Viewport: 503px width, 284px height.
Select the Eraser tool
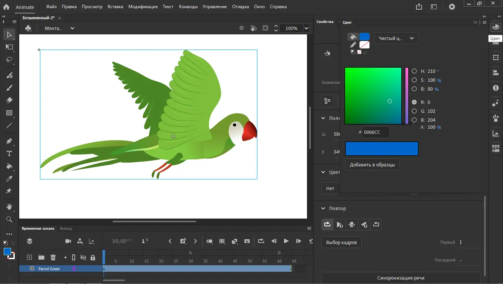point(9,100)
